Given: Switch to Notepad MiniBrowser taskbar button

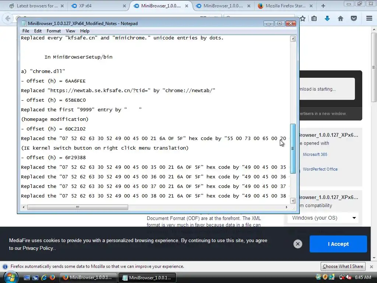Looking at the screenshot, I should click(147, 277).
